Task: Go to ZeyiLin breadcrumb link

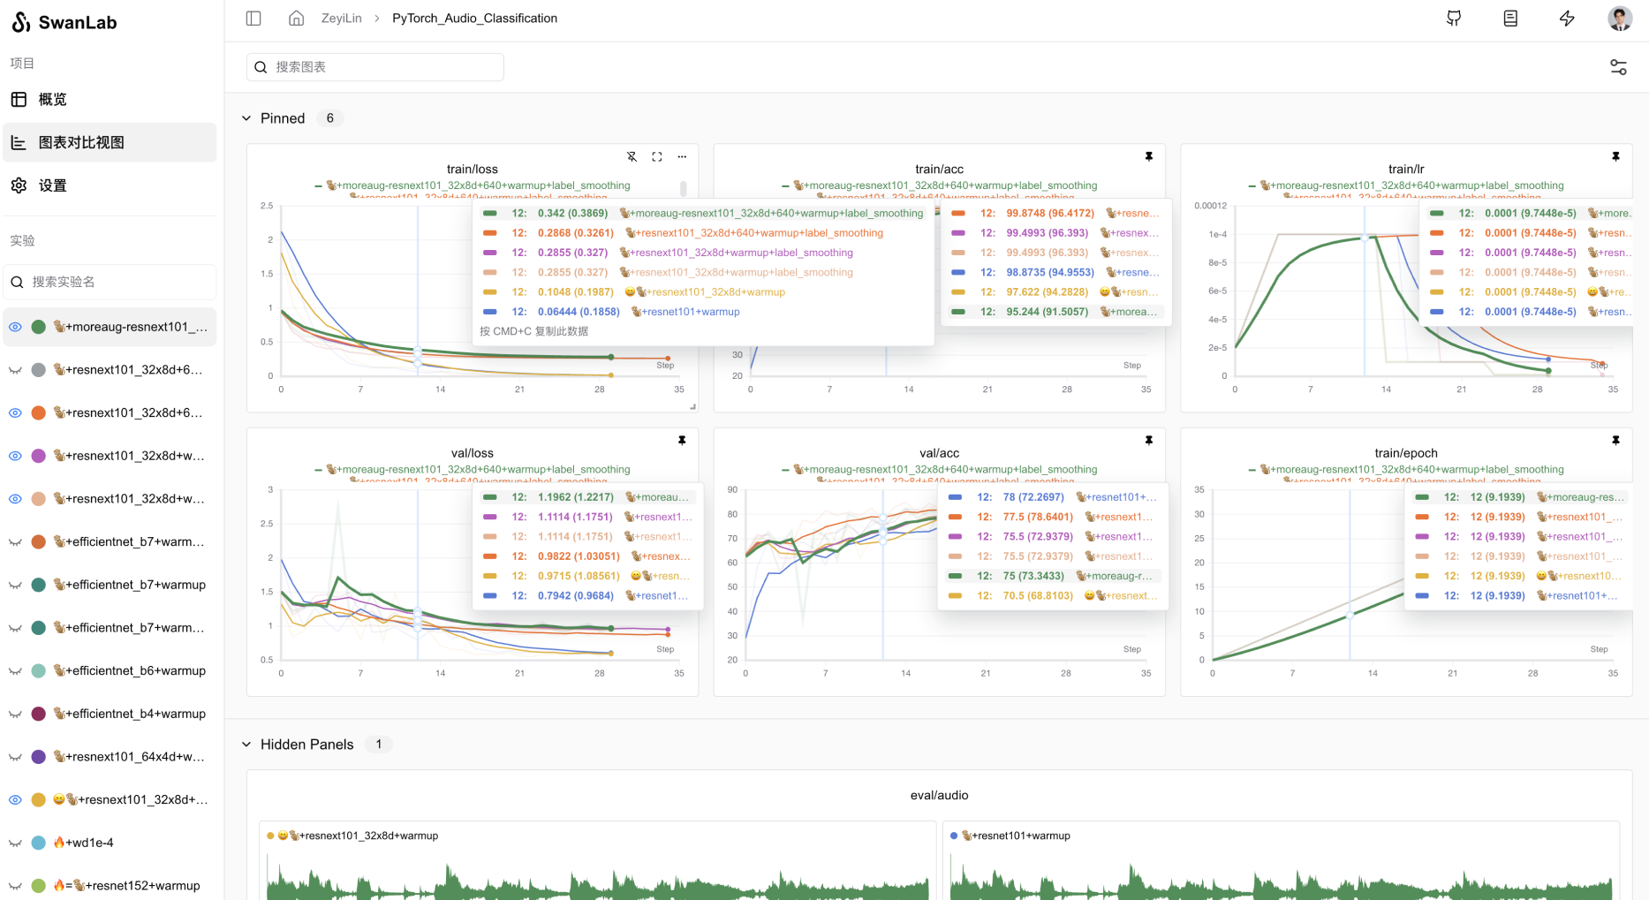Action: coord(341,19)
